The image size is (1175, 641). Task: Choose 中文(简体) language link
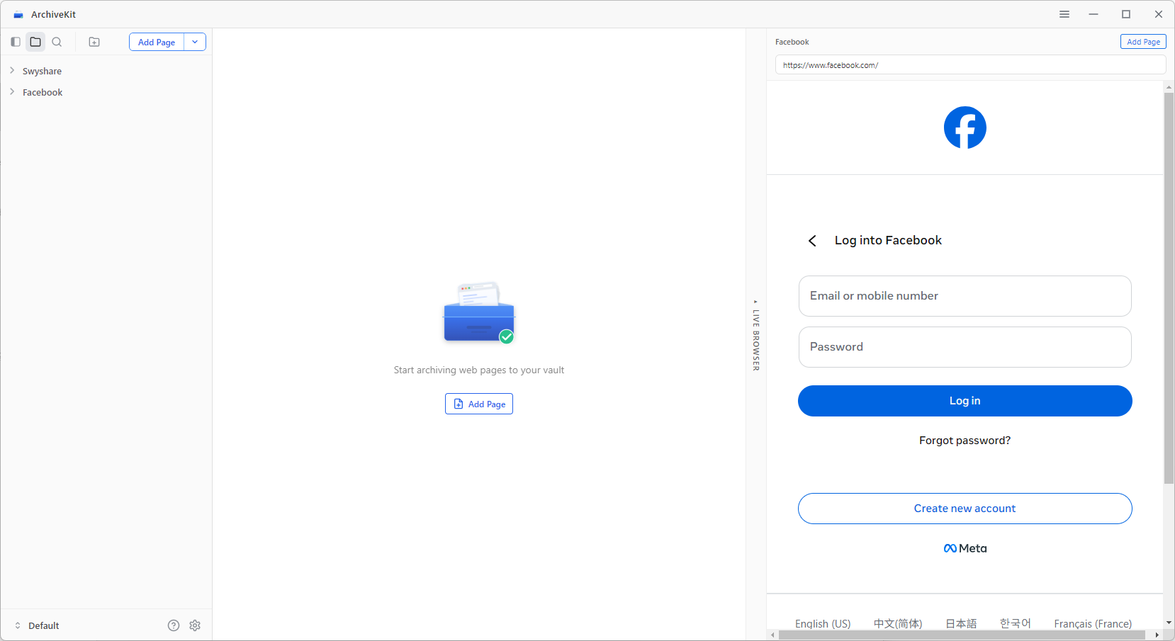pyautogui.click(x=898, y=623)
